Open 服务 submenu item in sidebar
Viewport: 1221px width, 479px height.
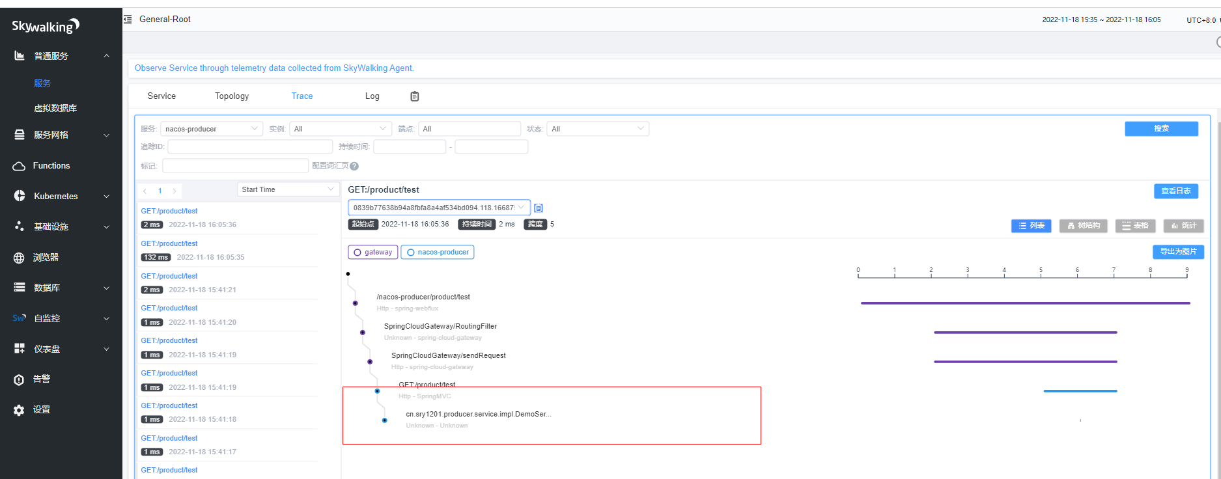[x=42, y=83]
